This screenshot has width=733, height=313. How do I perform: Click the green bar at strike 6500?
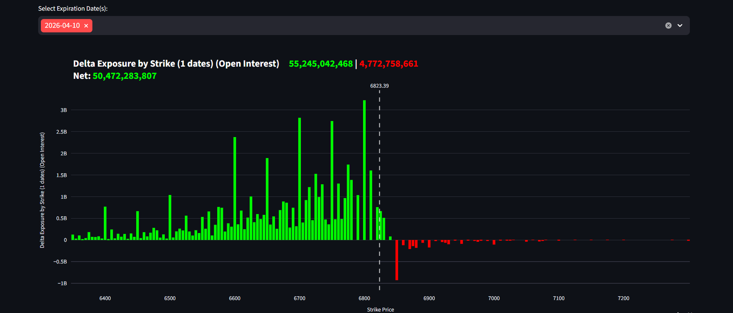[x=170, y=217]
